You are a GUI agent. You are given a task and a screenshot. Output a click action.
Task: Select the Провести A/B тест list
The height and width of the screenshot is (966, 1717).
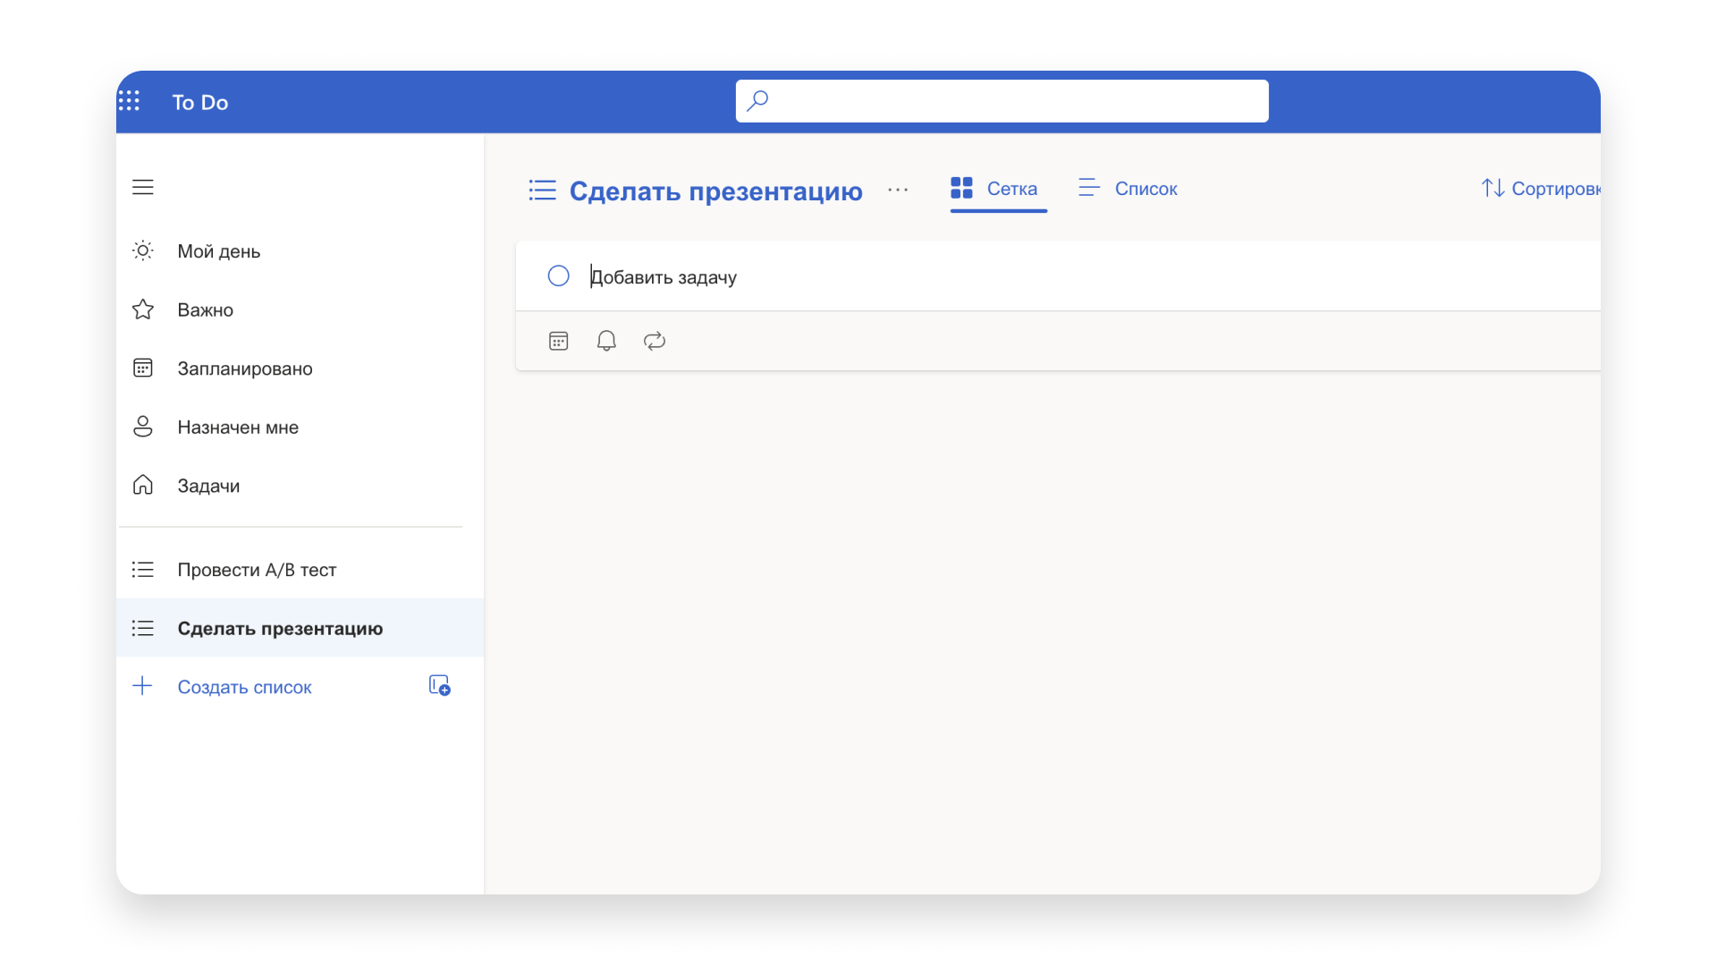(x=258, y=570)
